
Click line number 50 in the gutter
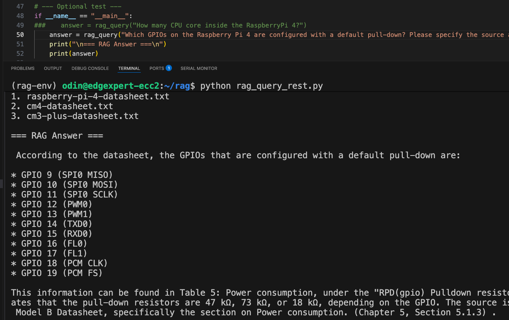pyautogui.click(x=20, y=35)
